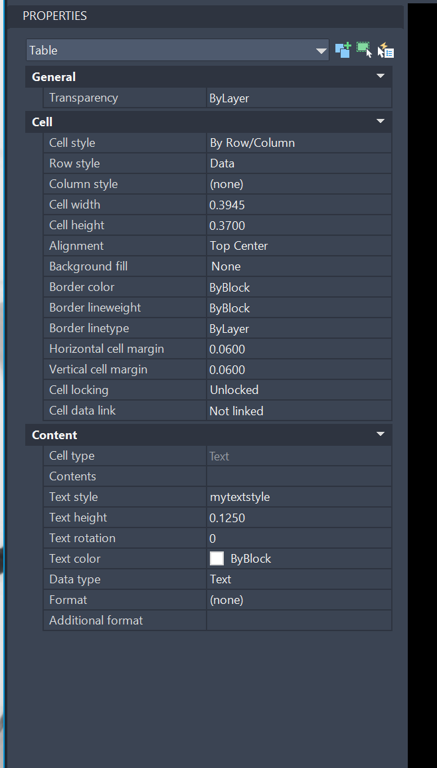The image size is (437, 768).
Task: Collapse the Content section arrow
Action: pyautogui.click(x=381, y=434)
